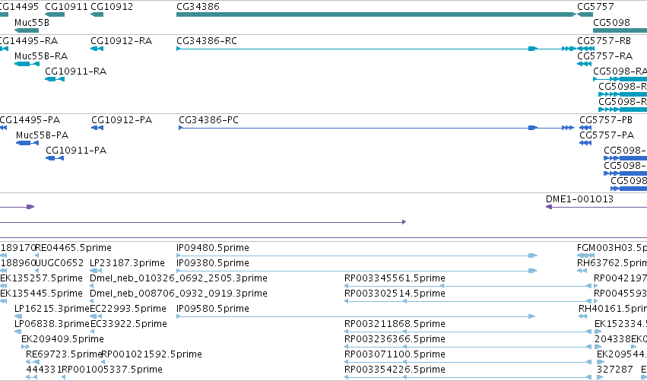Click the RP003236366.5prime EST label
Image resolution: width=647 pixels, height=381 pixels.
pyautogui.click(x=395, y=339)
